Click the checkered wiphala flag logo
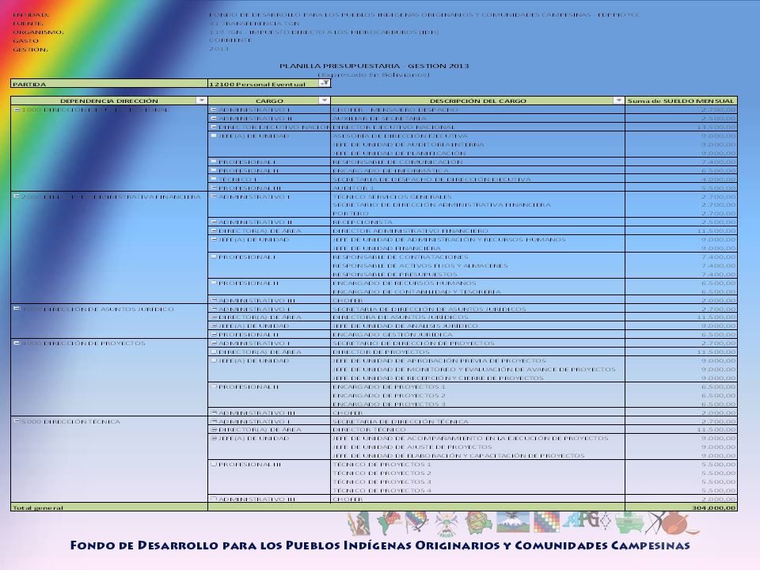 [546, 522]
